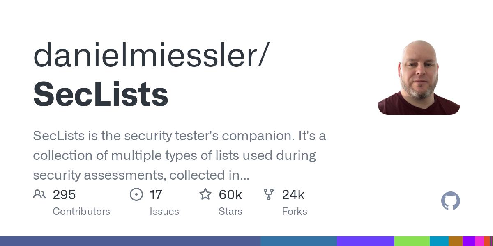Click the Issues circle-dot icon

(136, 194)
